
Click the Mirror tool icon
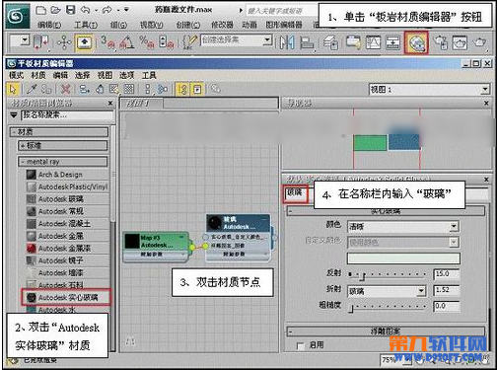click(287, 42)
